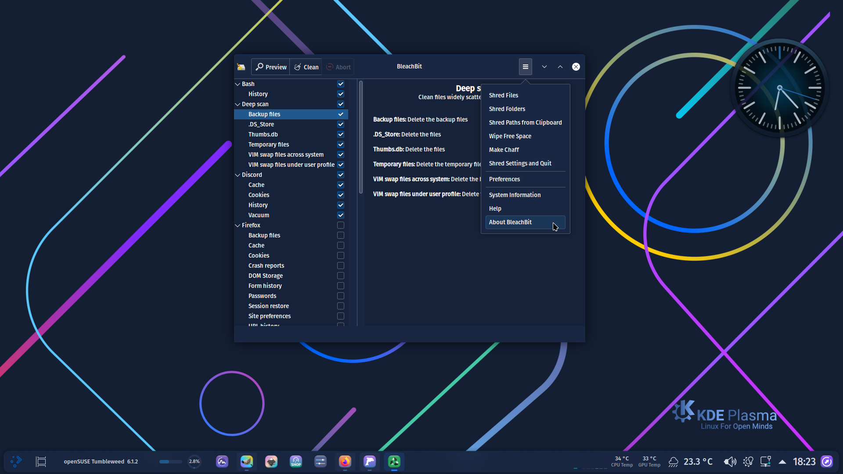Viewport: 843px width, 474px height.
Task: Collapse the Discord tree group
Action: point(238,175)
